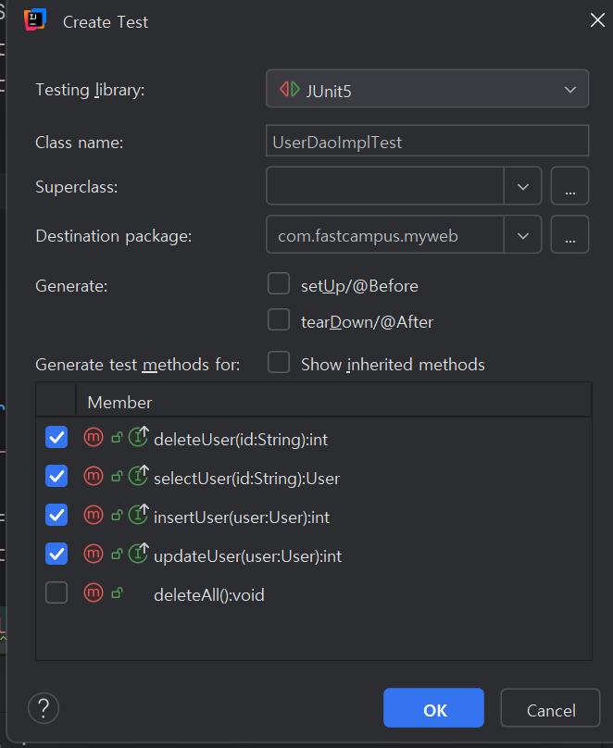The width and height of the screenshot is (613, 748).
Task: Click the public lock icon on the deleteAll row
Action: [117, 593]
